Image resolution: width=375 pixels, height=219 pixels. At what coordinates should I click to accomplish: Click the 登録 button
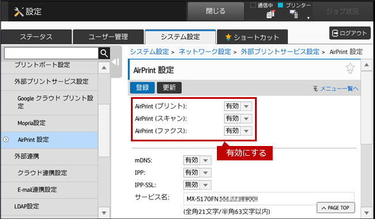(x=142, y=88)
